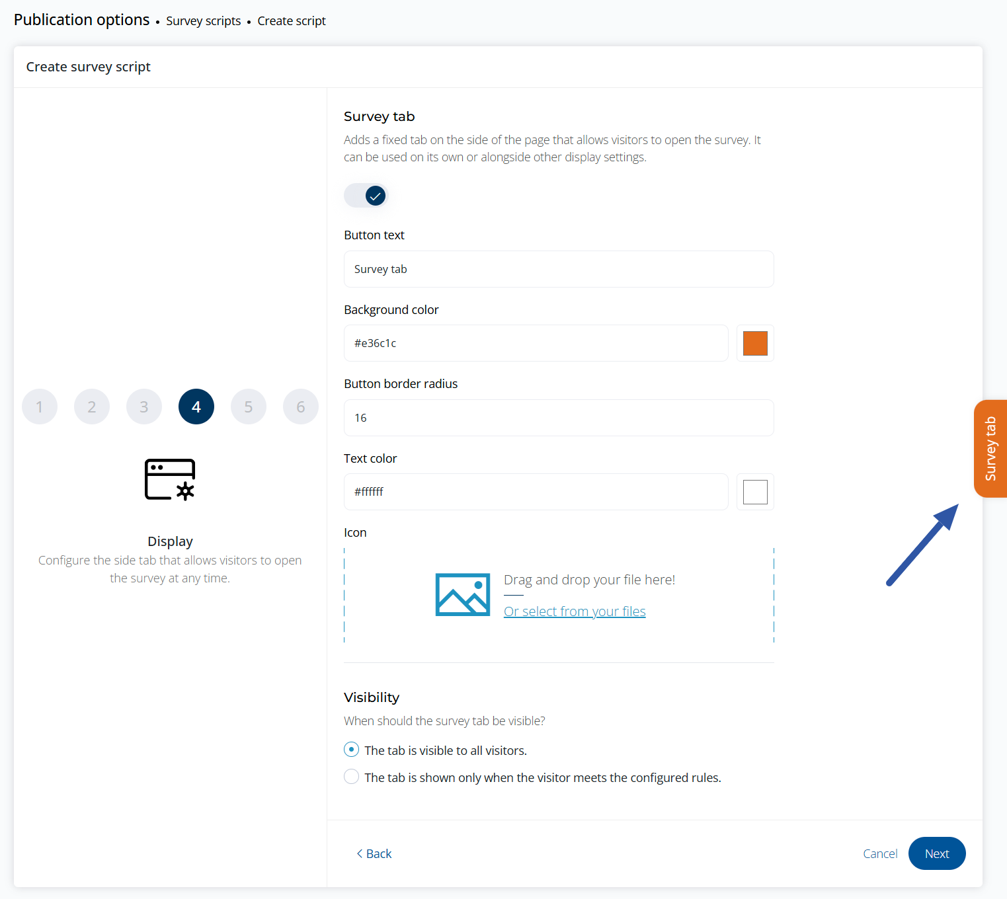Image resolution: width=1007 pixels, height=899 pixels.
Task: Click the 'Display' step title
Action: click(x=170, y=541)
